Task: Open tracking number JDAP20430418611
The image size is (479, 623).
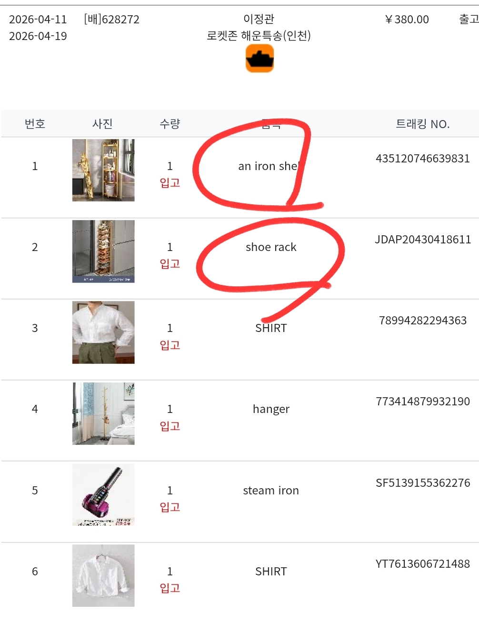Action: [422, 240]
